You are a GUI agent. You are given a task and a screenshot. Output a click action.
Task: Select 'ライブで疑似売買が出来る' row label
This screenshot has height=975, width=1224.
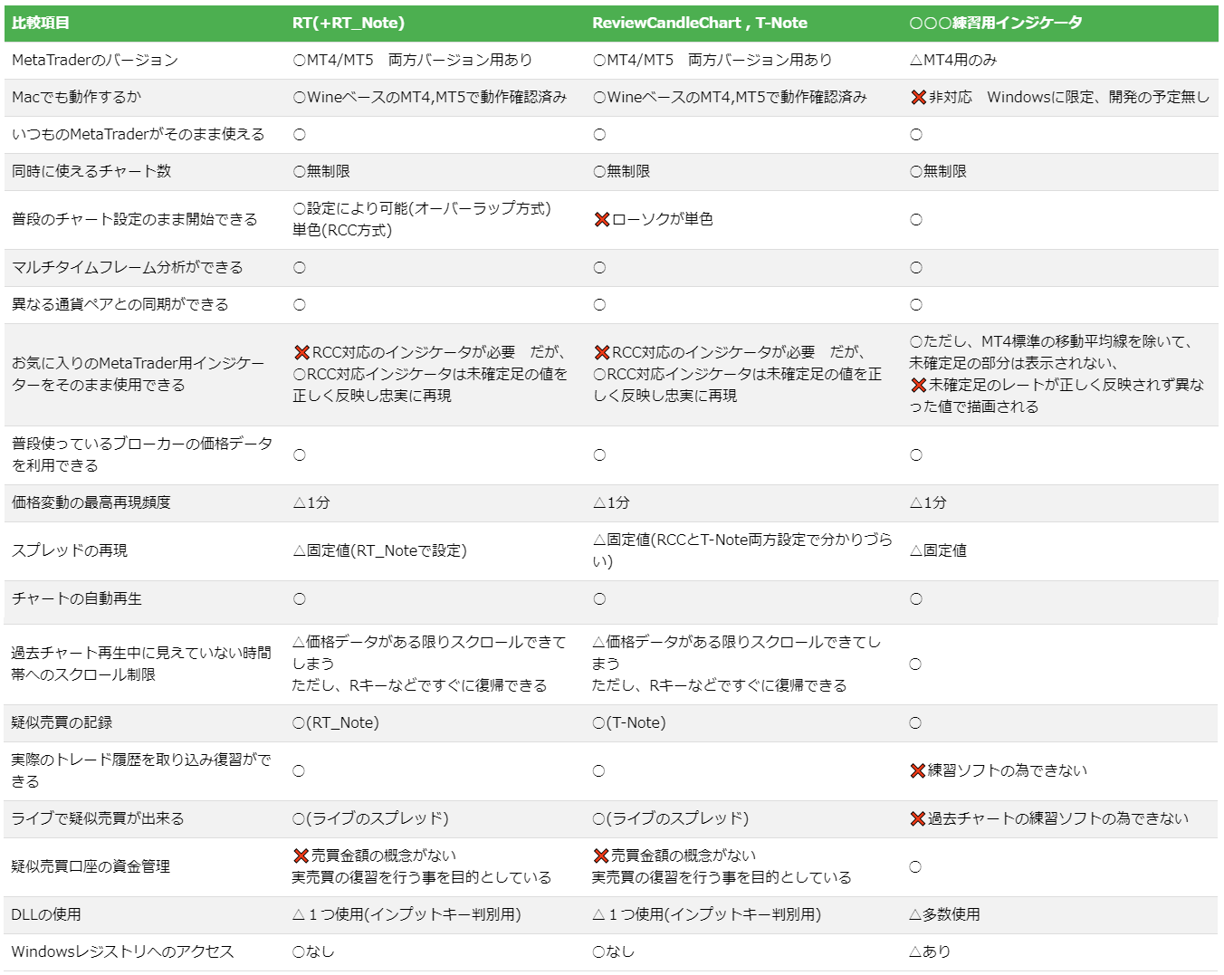tap(98, 819)
